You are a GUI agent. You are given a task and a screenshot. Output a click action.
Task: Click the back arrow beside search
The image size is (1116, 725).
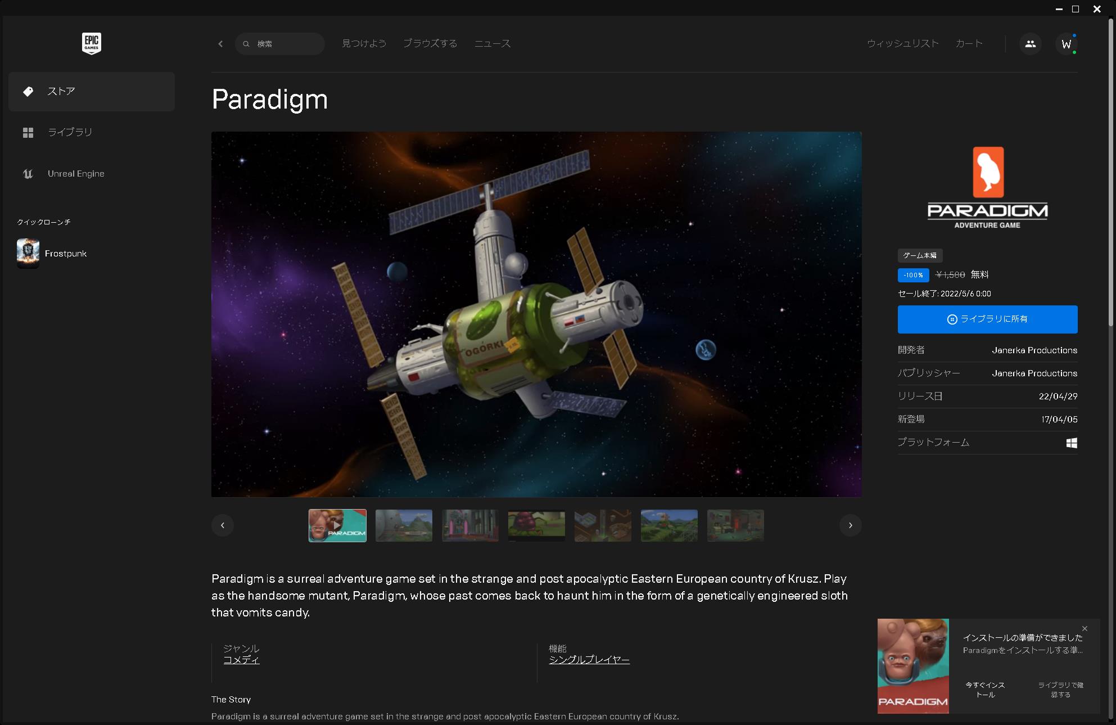[220, 44]
